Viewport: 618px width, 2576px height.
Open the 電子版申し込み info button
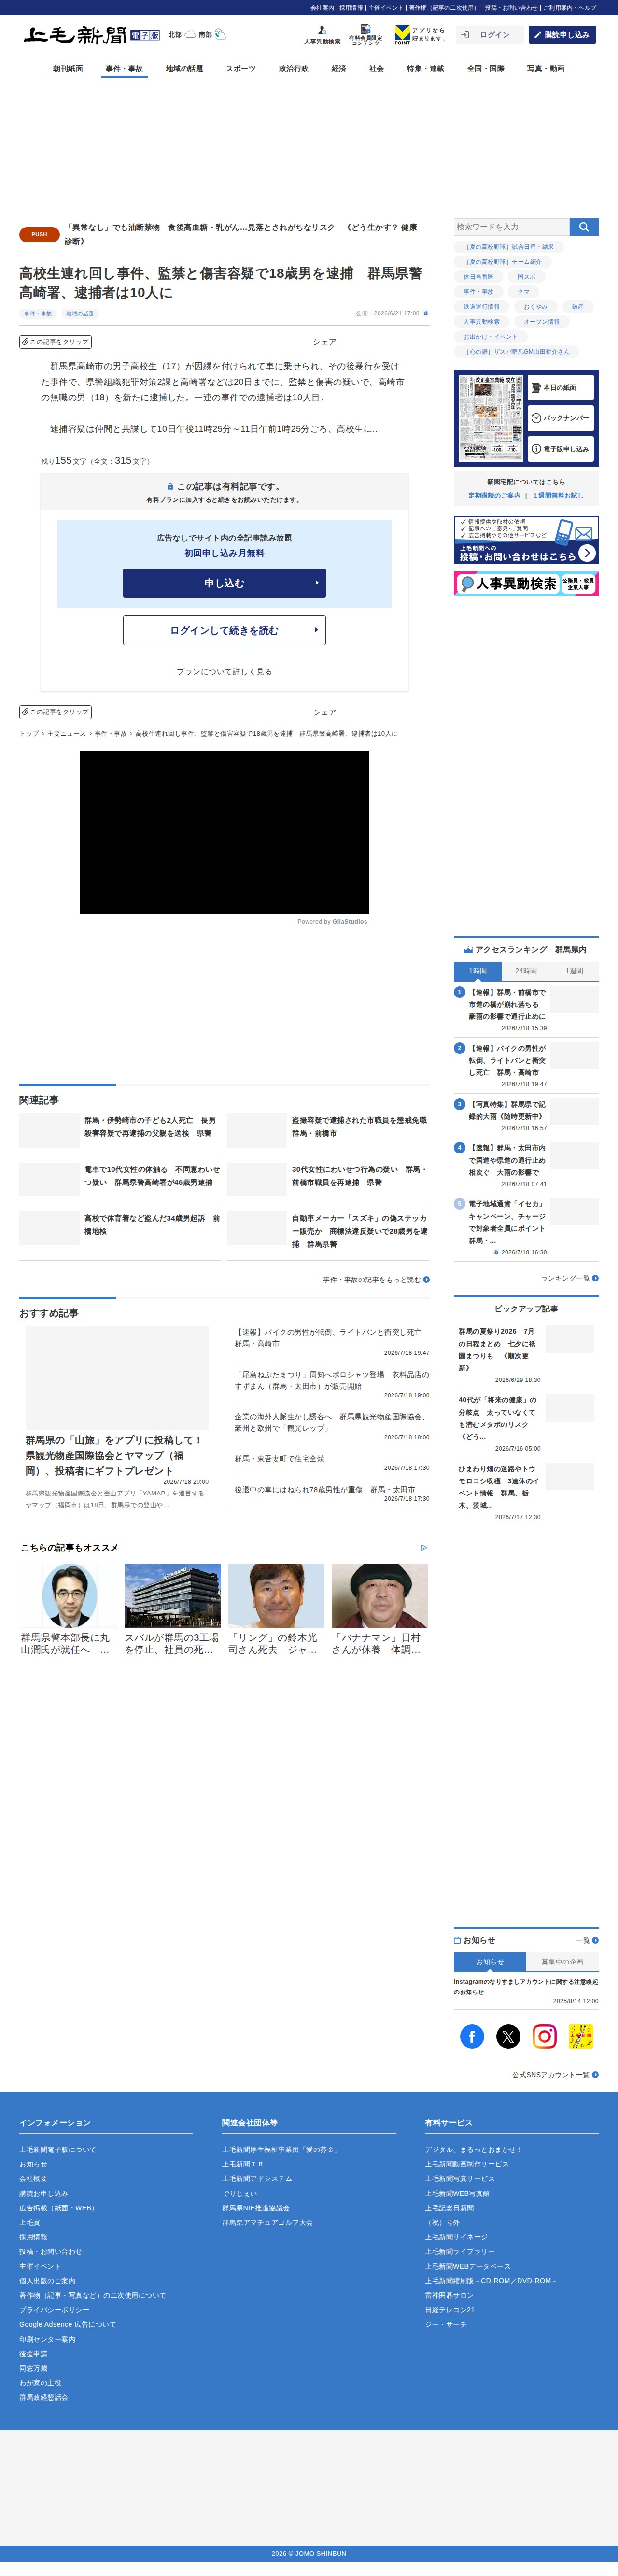561,449
